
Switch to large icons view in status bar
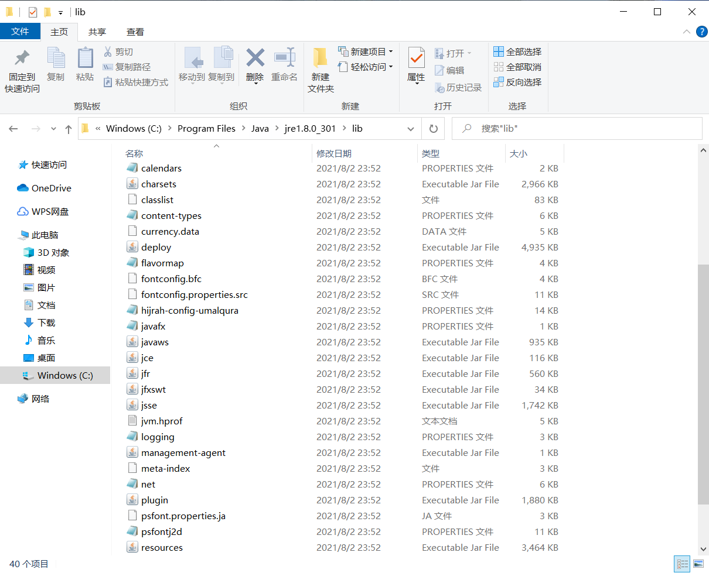[x=698, y=564]
